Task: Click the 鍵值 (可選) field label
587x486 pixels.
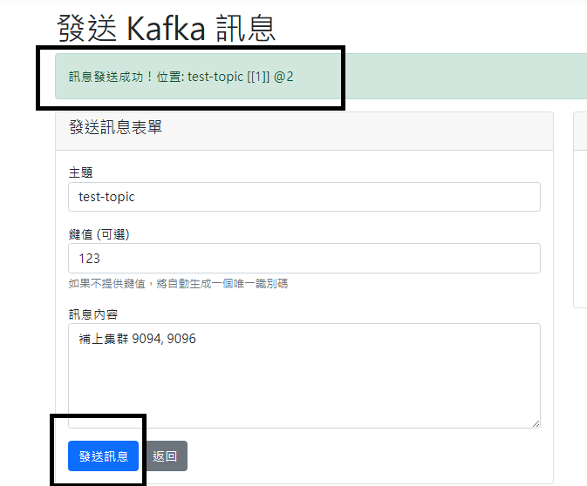Action: tap(99, 234)
